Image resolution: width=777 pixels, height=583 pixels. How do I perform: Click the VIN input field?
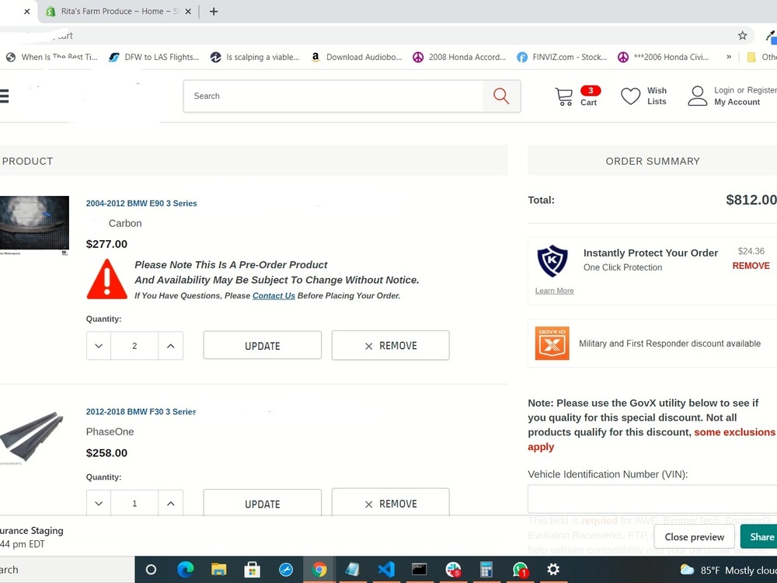coord(652,499)
